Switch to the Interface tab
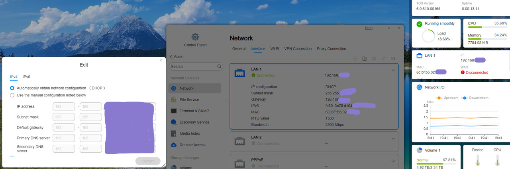Image resolution: width=510 pixels, height=169 pixels. tap(258, 49)
